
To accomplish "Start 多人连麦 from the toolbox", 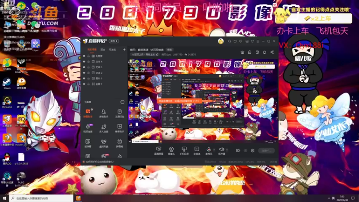I will pyautogui.click(x=104, y=128).
